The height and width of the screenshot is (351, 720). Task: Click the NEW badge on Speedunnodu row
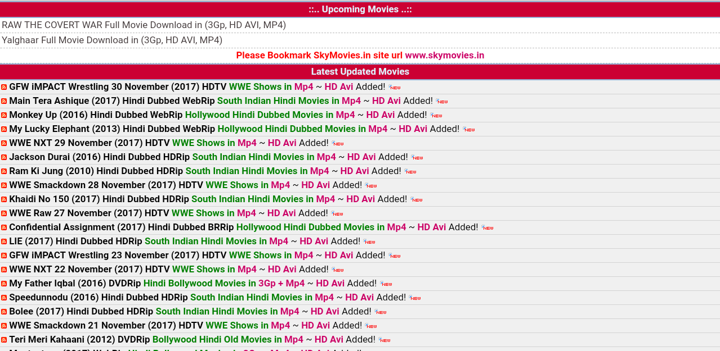tap(415, 298)
